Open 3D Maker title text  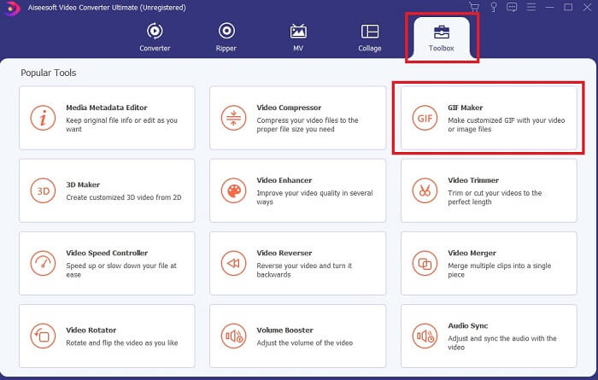tap(83, 184)
